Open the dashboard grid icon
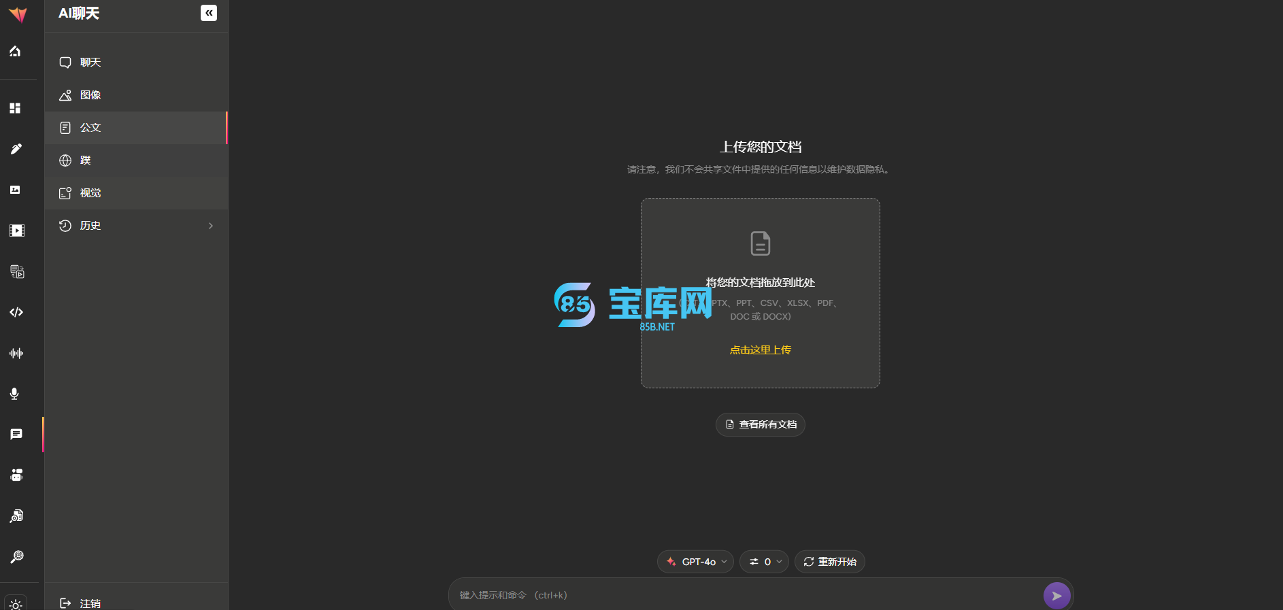1283x610 pixels. pos(15,108)
